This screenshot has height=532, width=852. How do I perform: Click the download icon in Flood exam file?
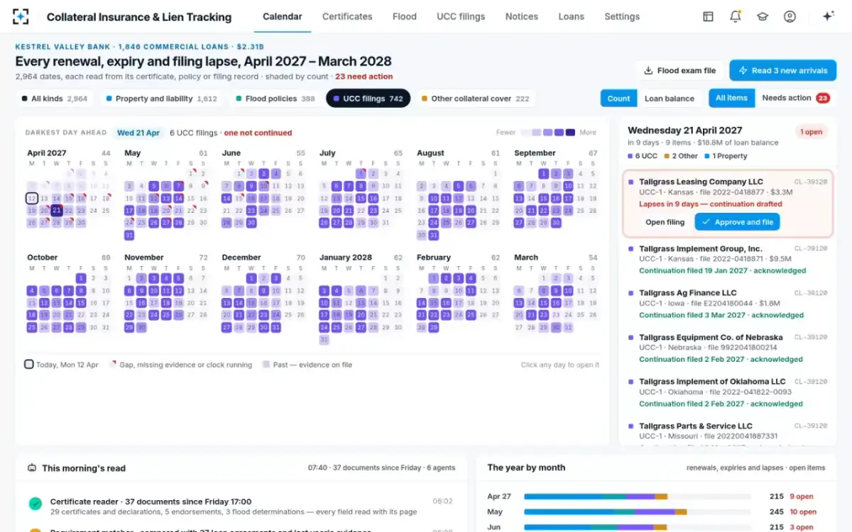[648, 70]
